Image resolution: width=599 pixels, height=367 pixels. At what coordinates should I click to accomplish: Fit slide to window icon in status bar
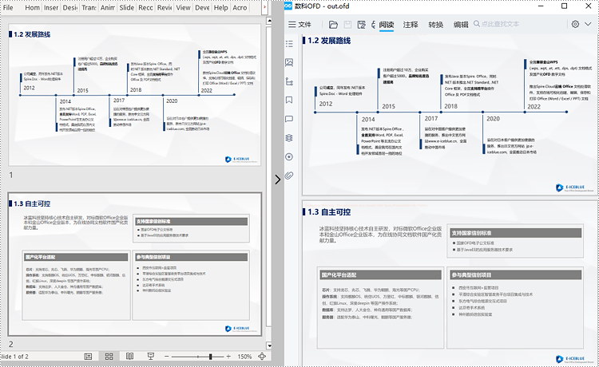tap(262, 357)
